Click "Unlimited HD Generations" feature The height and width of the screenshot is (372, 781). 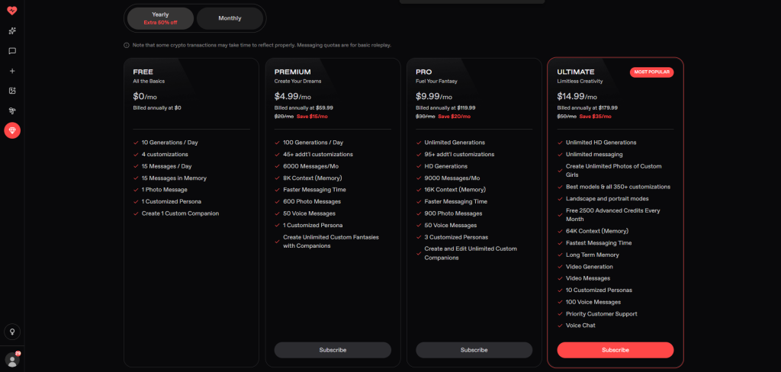[x=601, y=143]
